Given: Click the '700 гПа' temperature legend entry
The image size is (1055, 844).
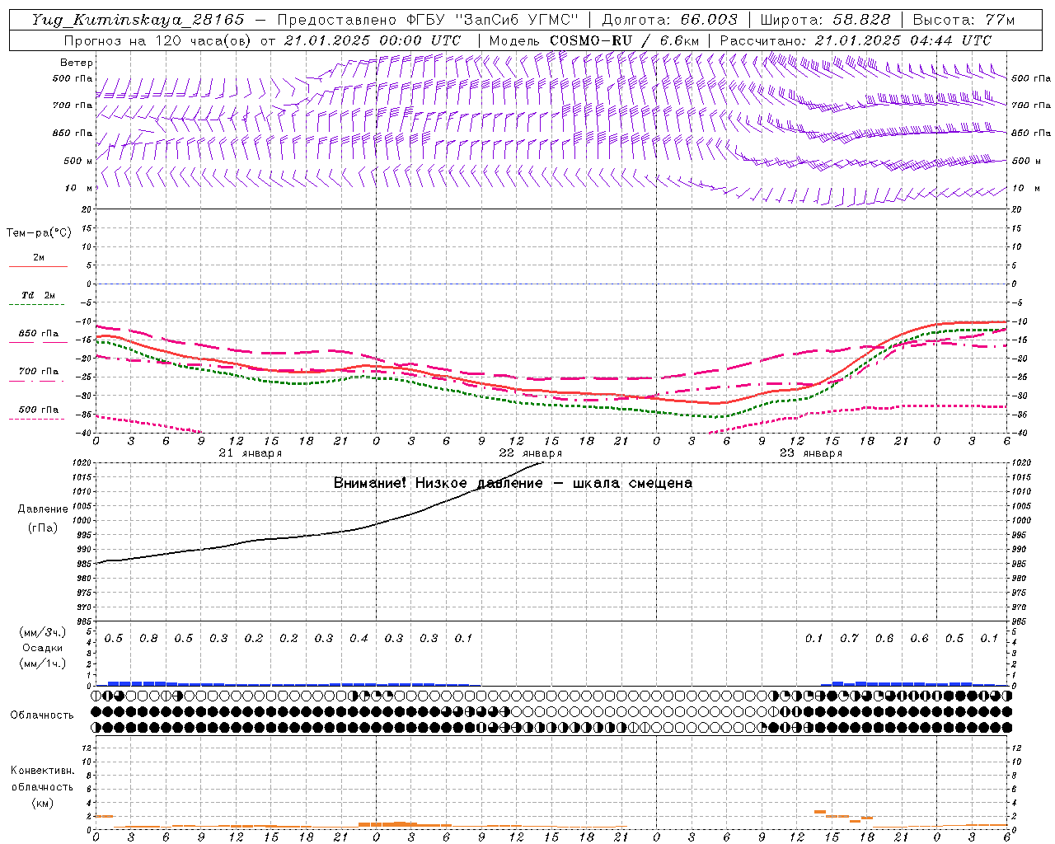Looking at the screenshot, I should (x=39, y=372).
